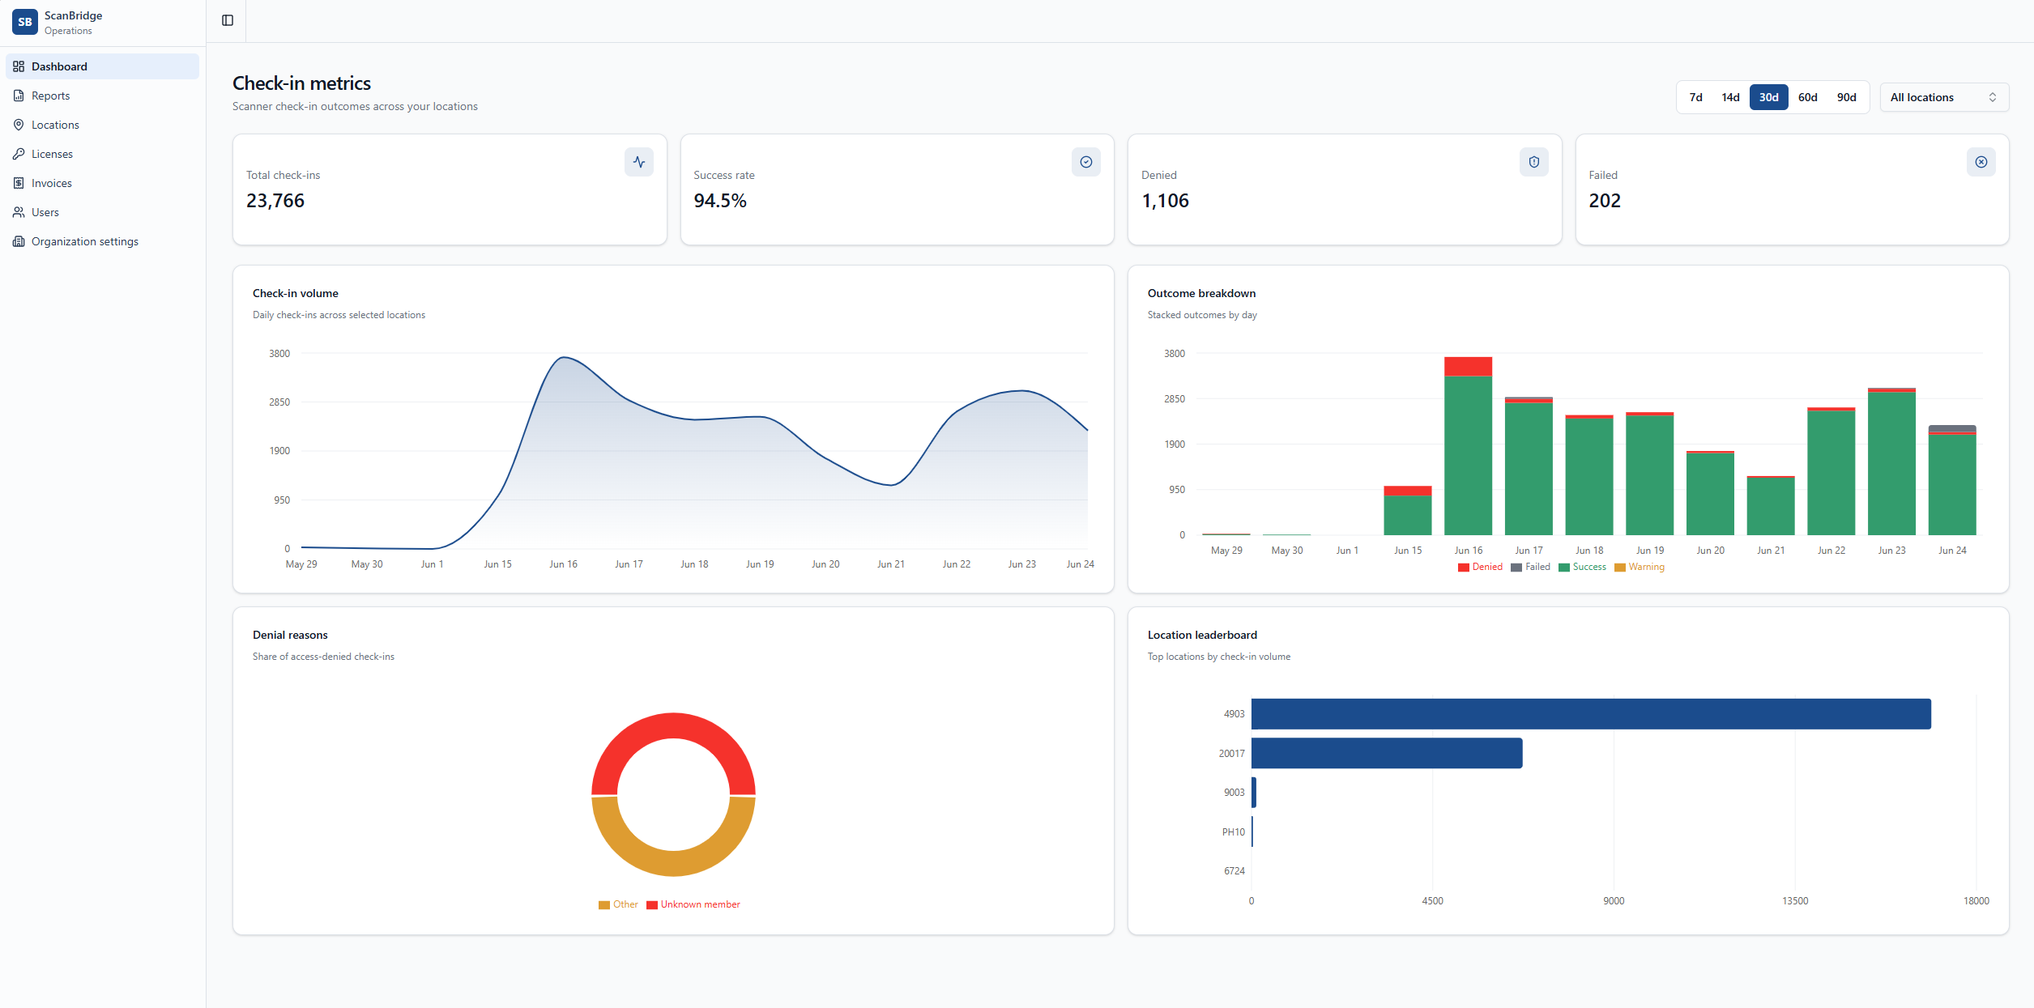Screen dimensions: 2034x1008
Task: Click the Success rate checkmark icon
Action: click(1086, 162)
